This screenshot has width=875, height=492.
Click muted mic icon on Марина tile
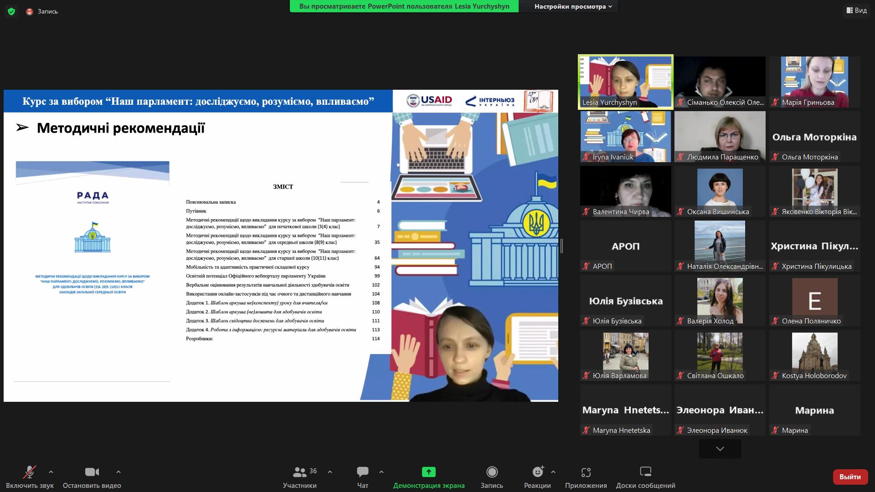[775, 430]
